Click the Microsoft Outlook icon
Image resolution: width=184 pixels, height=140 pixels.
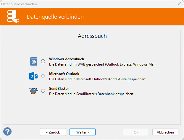tap(33, 76)
